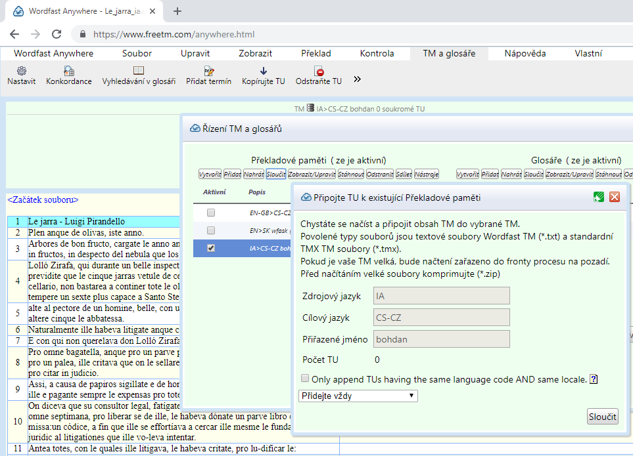The width and height of the screenshot is (633, 456).
Task: Click the Konkordance toolbar icon
Action: 68,71
